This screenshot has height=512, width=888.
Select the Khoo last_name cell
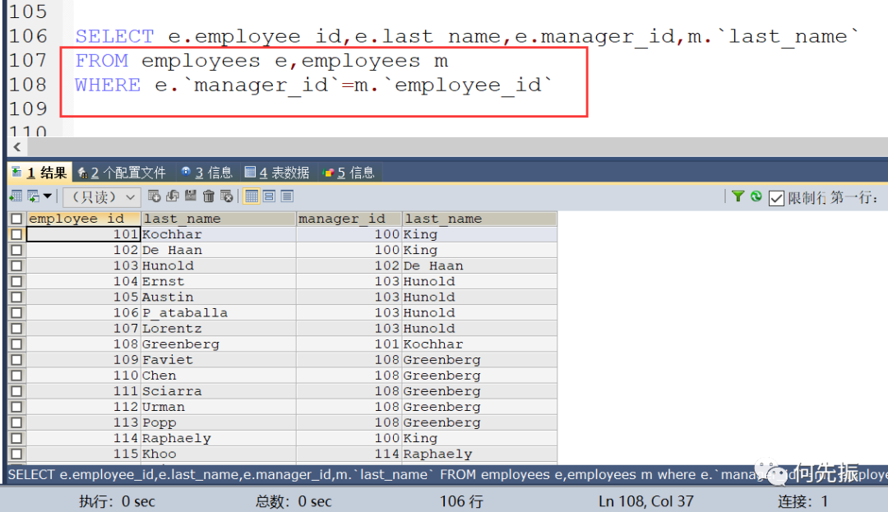click(218, 454)
